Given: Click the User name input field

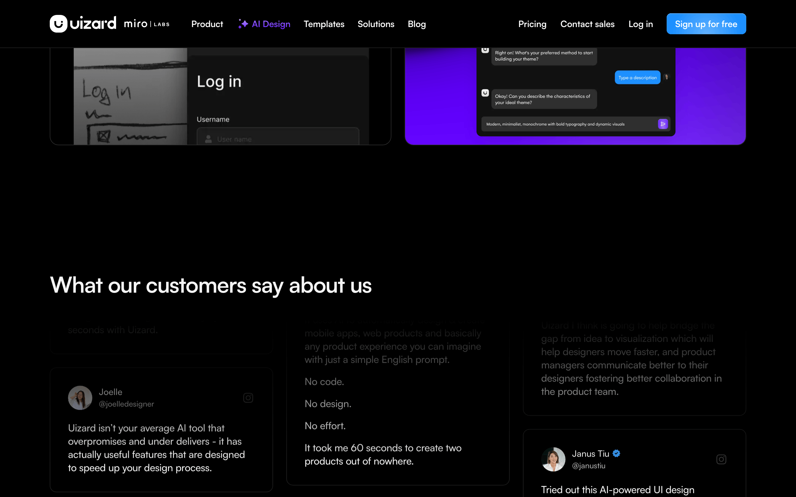Looking at the screenshot, I should (278, 136).
